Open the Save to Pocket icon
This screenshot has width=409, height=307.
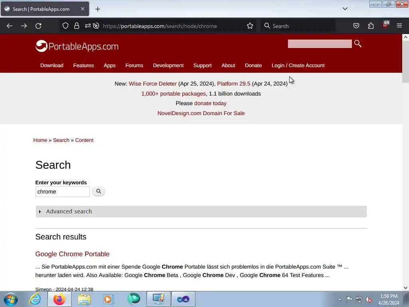coord(356,26)
